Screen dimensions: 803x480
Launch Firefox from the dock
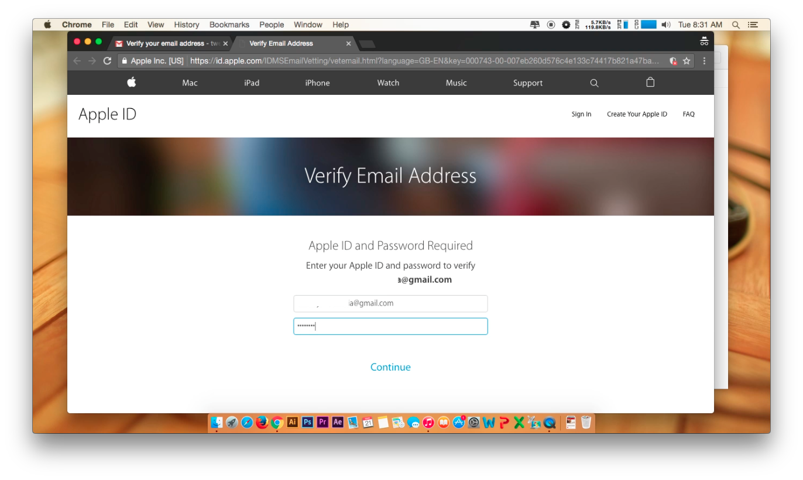point(262,422)
